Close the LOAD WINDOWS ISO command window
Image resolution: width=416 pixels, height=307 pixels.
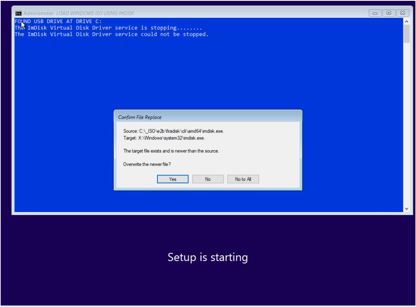point(403,13)
